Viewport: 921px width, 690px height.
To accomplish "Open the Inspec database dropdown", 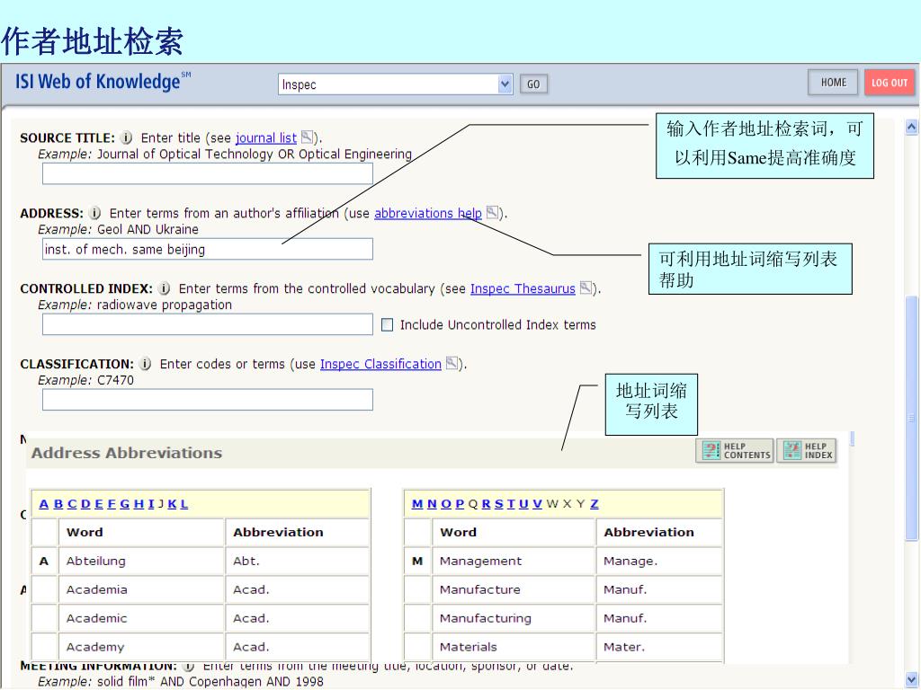I will (505, 84).
